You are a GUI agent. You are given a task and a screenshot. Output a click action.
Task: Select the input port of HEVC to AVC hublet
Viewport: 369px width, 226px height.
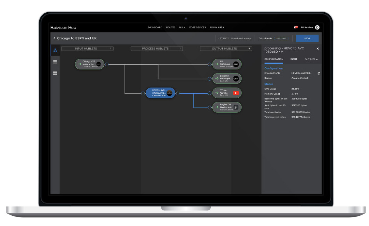click(143, 93)
